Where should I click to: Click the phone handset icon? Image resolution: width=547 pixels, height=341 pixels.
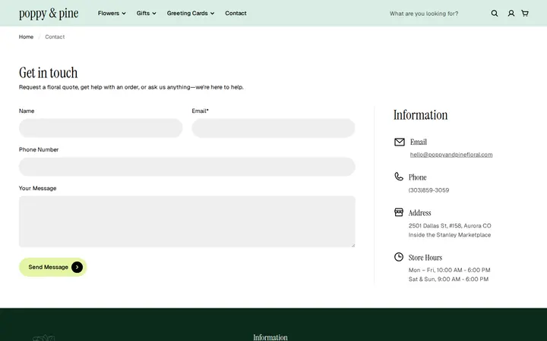pyautogui.click(x=399, y=177)
